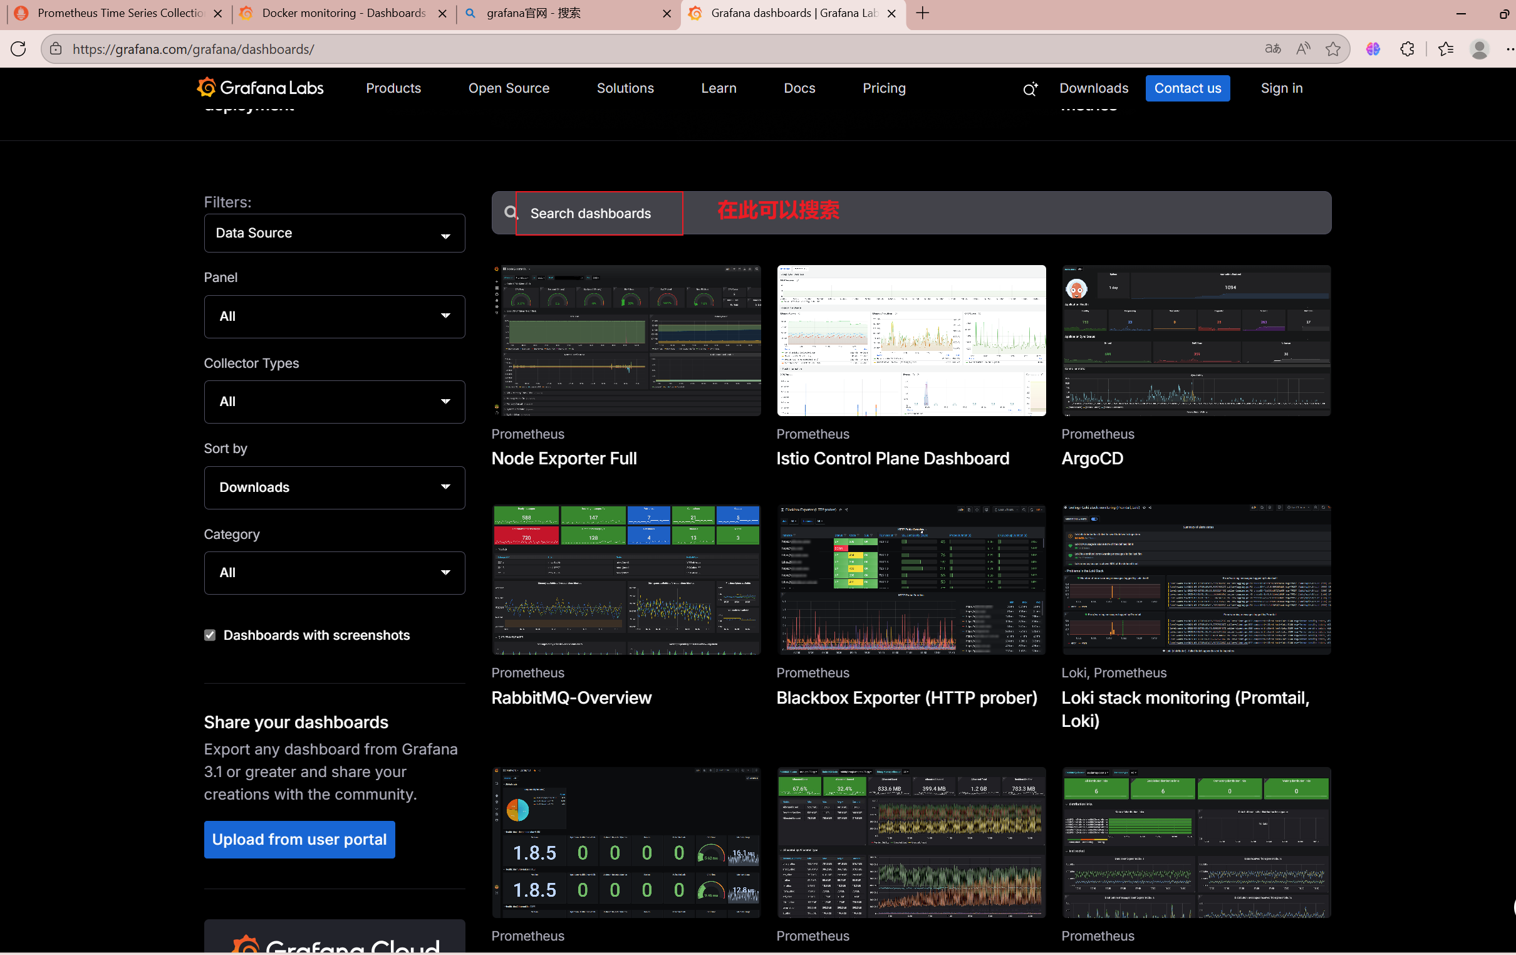Image resolution: width=1516 pixels, height=955 pixels.
Task: Expand the Data Source filter dropdown
Action: coord(335,233)
